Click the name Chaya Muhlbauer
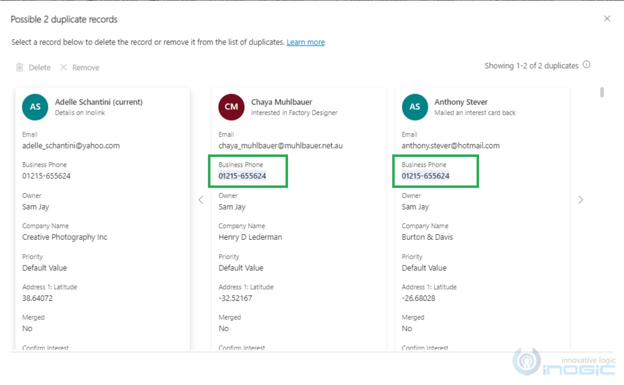This screenshot has height=385, width=624. (x=282, y=102)
